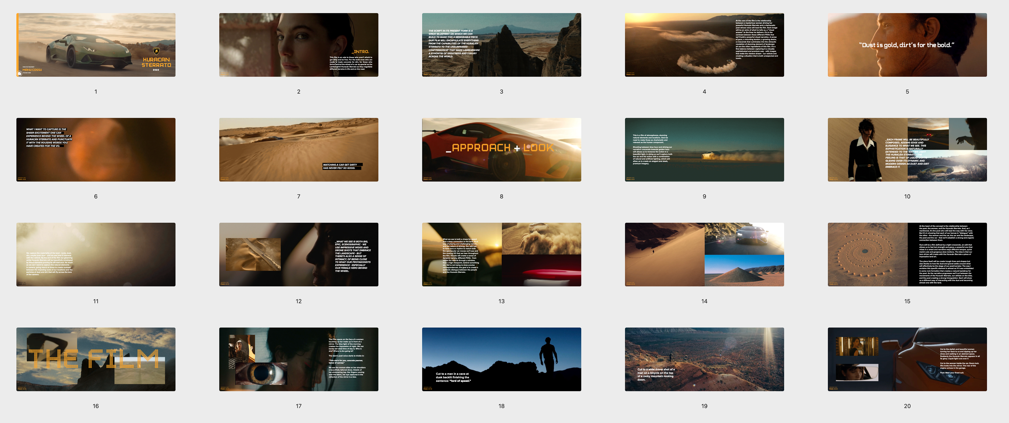Open slide 18 man silhouette at dusk
Screen dimensions: 1009x423
(501, 359)
